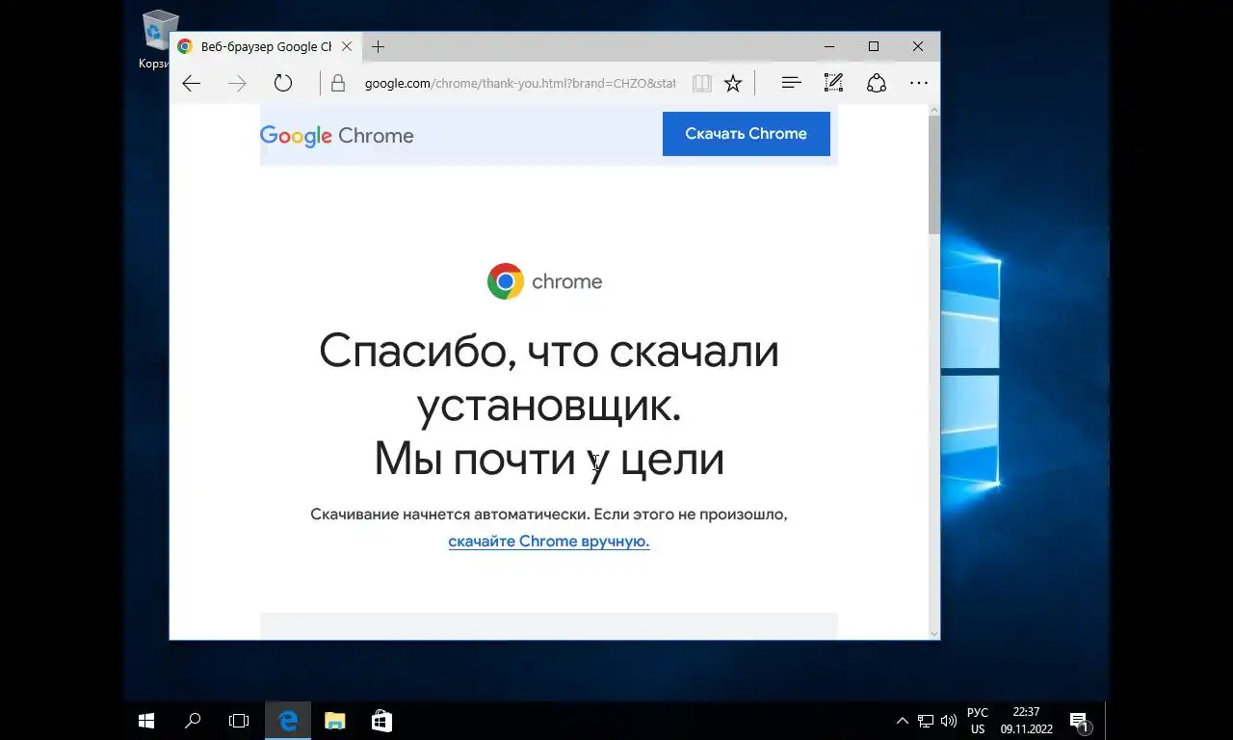Viewport: 1233px width, 740px height.
Task: Open a new tab with plus button
Action: [x=378, y=46]
